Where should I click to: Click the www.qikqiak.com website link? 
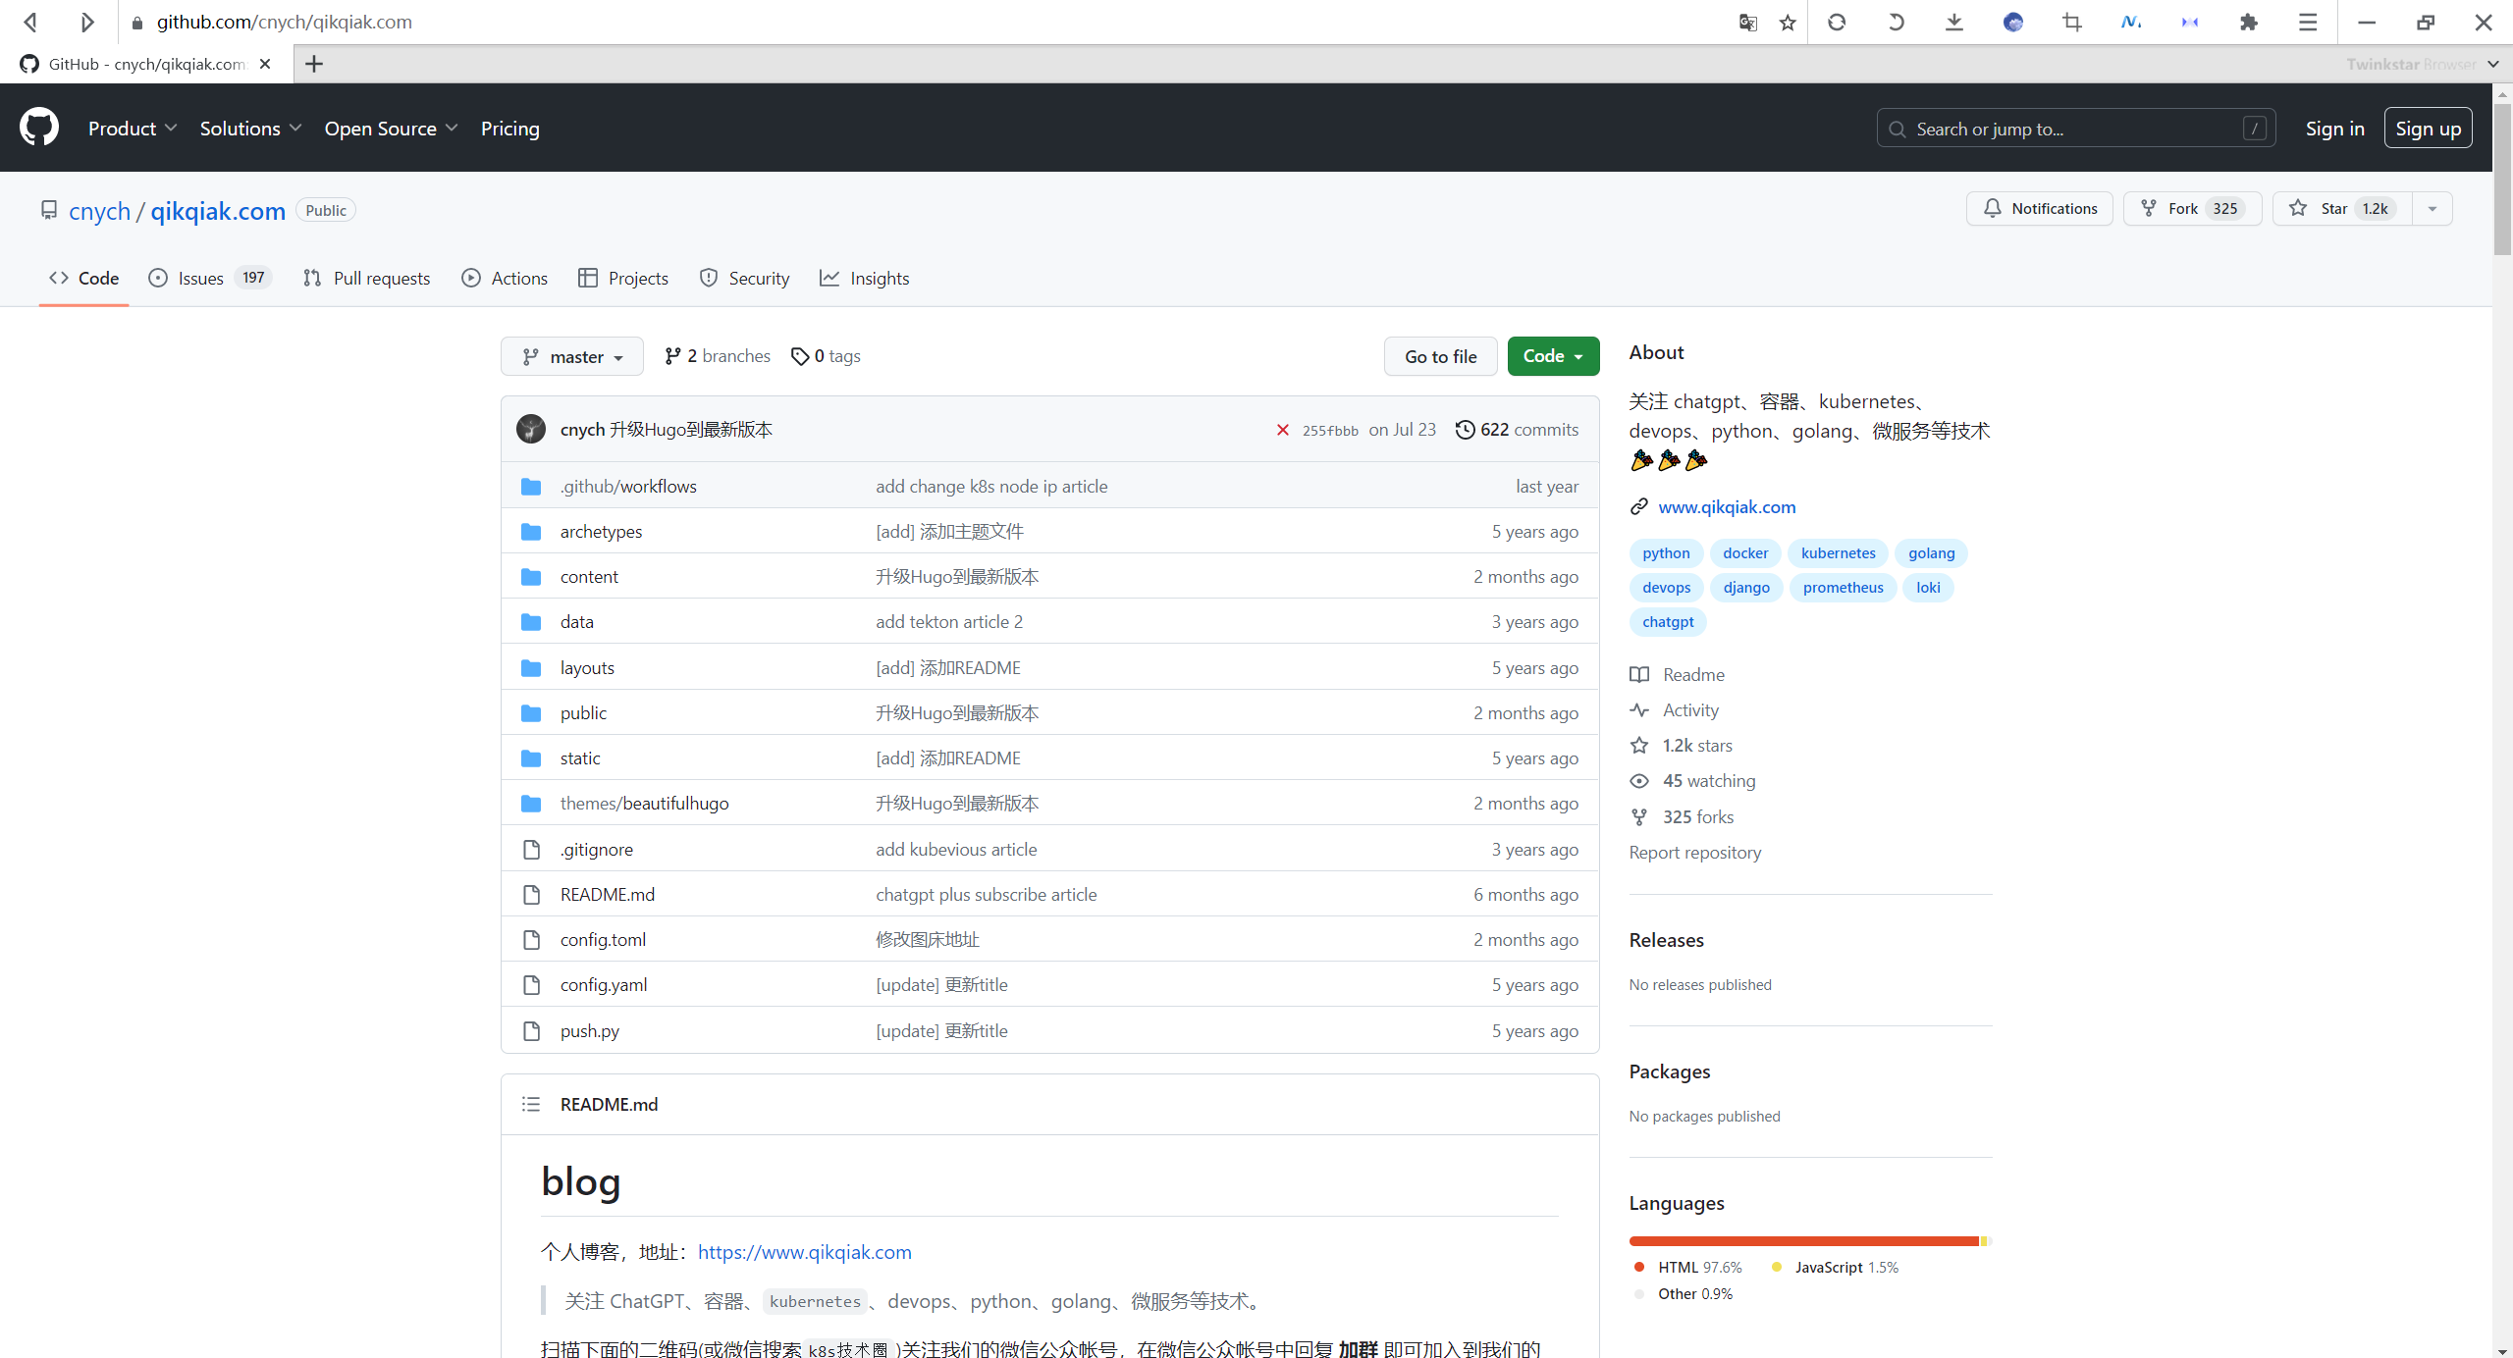pyautogui.click(x=1727, y=506)
